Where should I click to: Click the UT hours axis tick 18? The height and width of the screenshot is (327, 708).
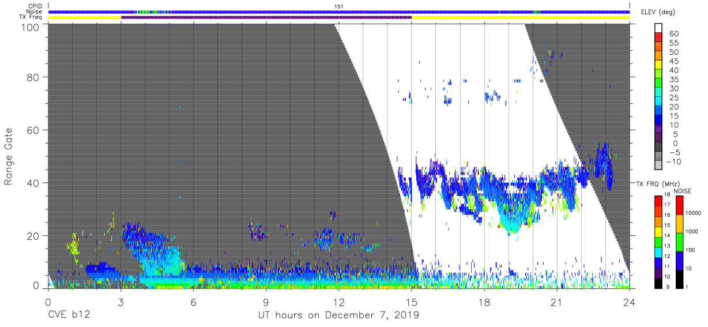point(484,302)
